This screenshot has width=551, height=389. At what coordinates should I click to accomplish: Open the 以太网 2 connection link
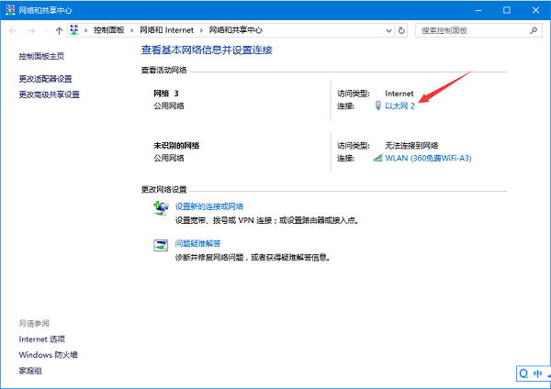tap(399, 106)
